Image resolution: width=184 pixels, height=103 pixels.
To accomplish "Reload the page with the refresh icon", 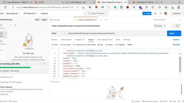I will click(5, 7).
